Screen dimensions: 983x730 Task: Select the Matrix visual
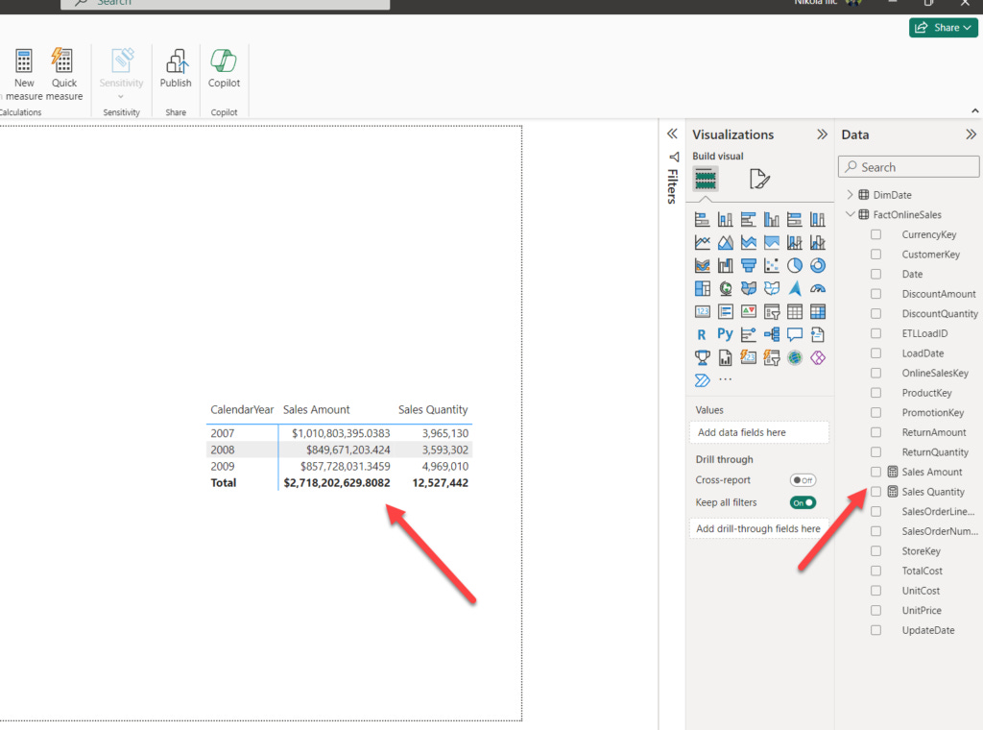click(818, 312)
